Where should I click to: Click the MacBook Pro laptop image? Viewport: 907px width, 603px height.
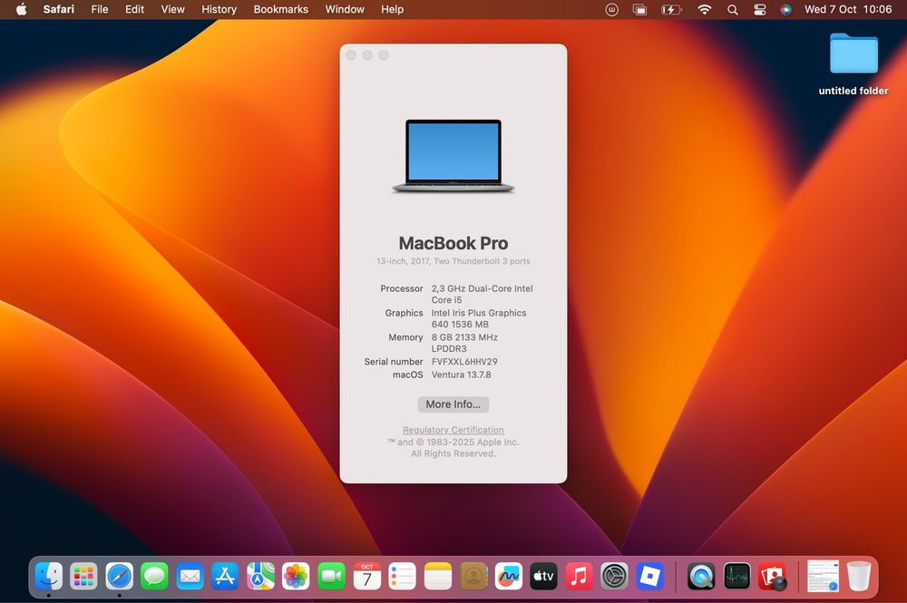453,156
